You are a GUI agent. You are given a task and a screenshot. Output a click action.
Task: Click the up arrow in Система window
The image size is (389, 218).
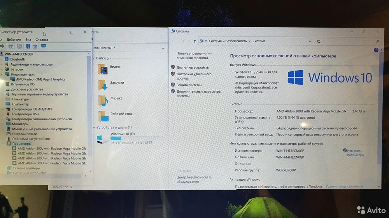(x=194, y=42)
